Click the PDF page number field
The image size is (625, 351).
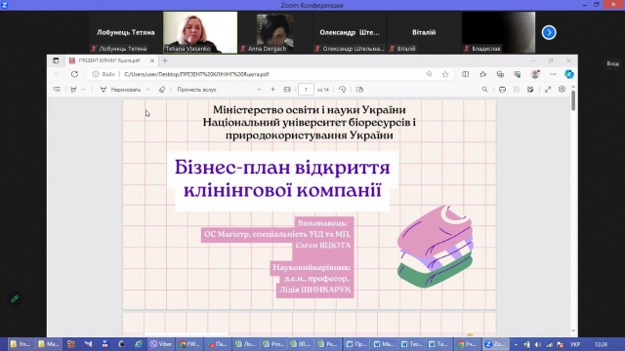(306, 90)
